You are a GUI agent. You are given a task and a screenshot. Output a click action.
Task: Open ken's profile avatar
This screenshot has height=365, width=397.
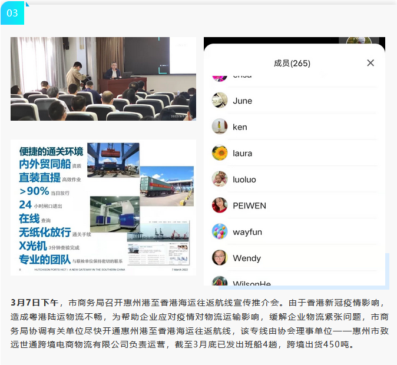(220, 127)
